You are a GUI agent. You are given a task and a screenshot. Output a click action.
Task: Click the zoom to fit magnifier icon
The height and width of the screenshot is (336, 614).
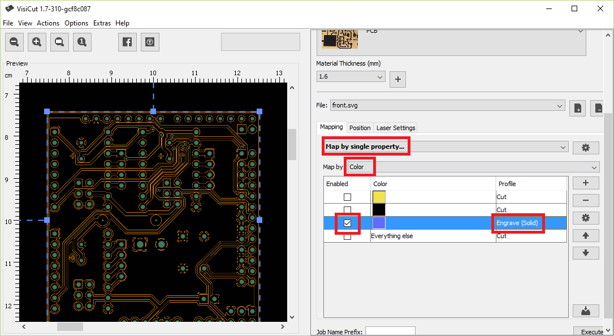click(x=59, y=42)
